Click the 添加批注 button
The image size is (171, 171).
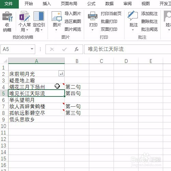coord(149,14)
